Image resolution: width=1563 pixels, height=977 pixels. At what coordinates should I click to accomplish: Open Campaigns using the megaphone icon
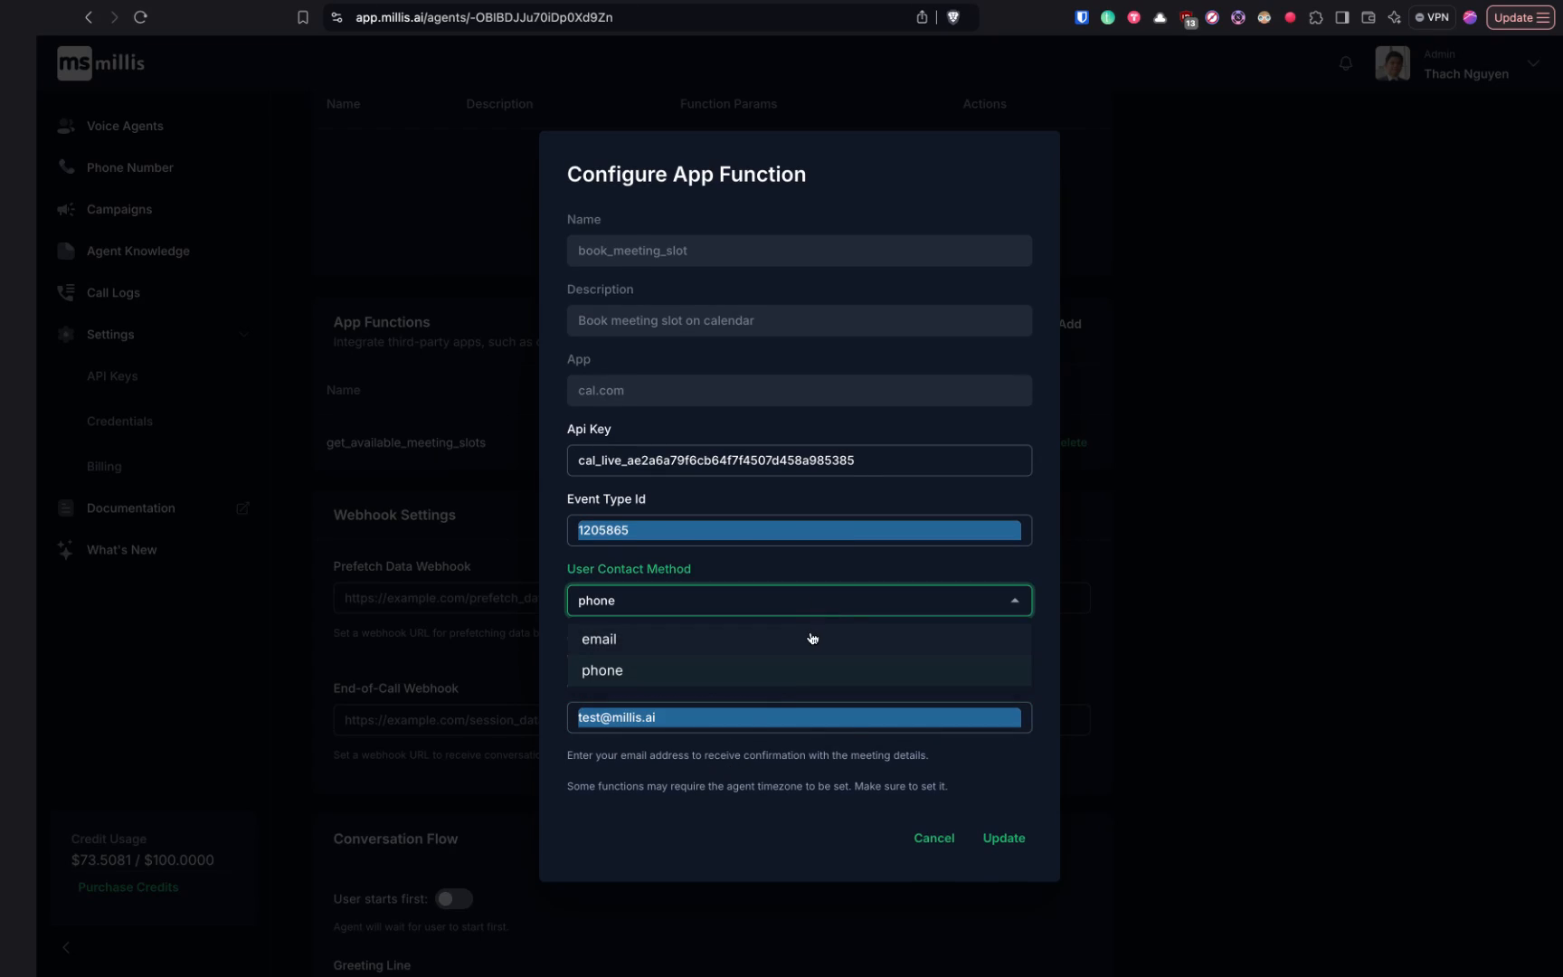(65, 209)
